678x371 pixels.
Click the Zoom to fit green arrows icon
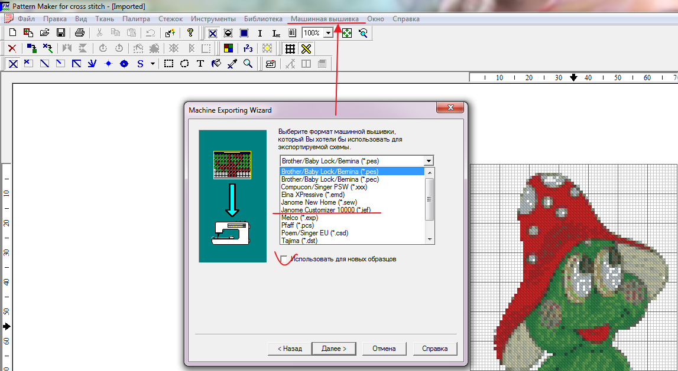[x=347, y=33]
